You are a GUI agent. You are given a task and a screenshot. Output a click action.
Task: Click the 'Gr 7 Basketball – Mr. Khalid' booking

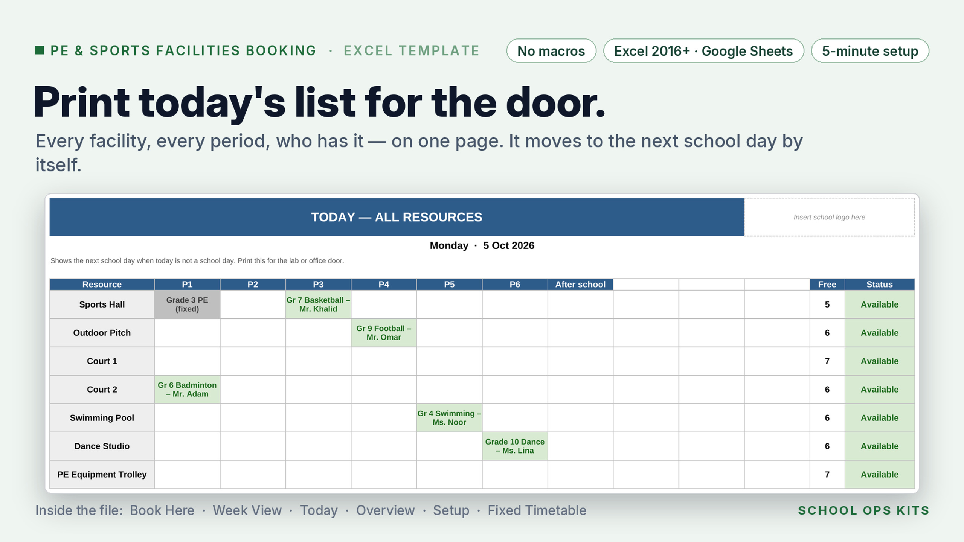pyautogui.click(x=318, y=304)
